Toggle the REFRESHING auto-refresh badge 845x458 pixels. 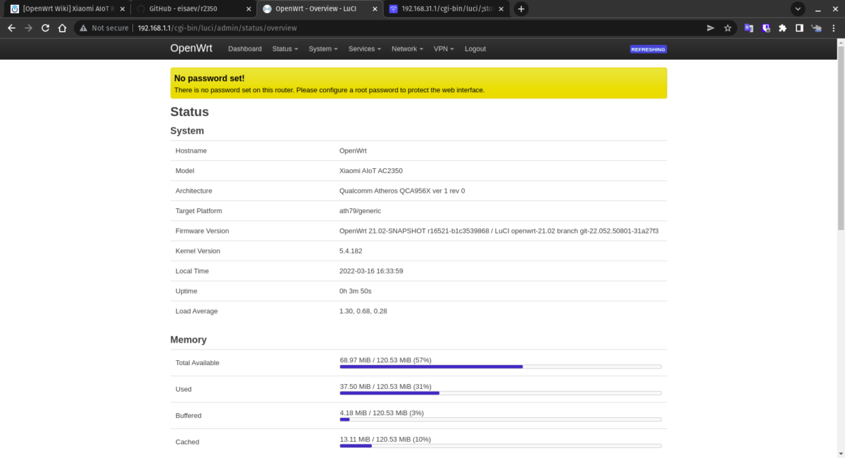pyautogui.click(x=648, y=49)
